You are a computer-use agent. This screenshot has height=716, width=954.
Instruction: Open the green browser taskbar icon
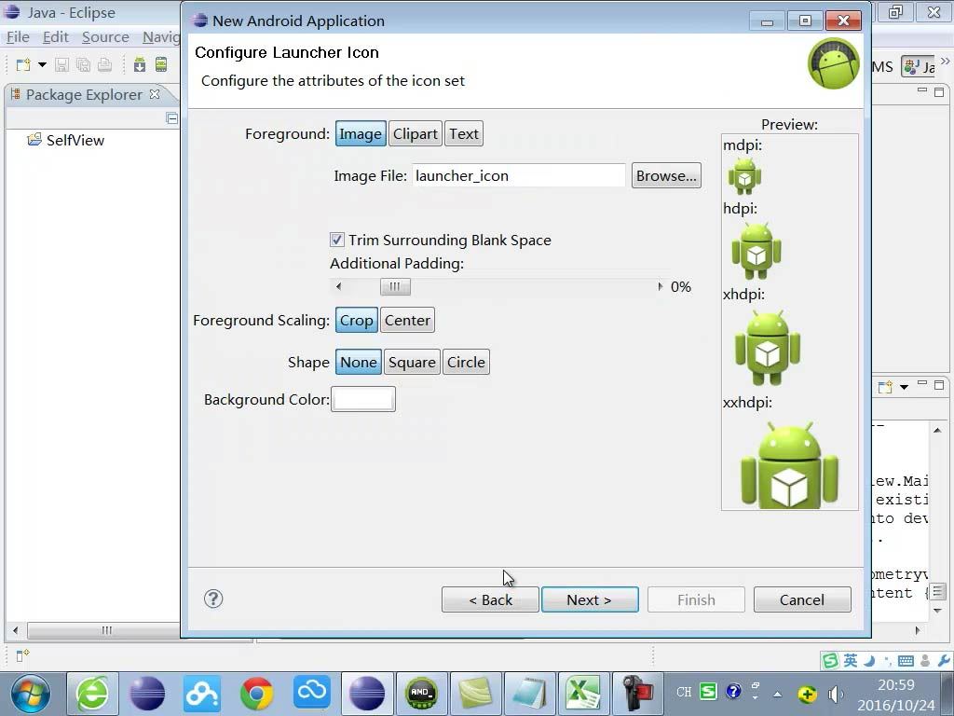pyautogui.click(x=92, y=694)
